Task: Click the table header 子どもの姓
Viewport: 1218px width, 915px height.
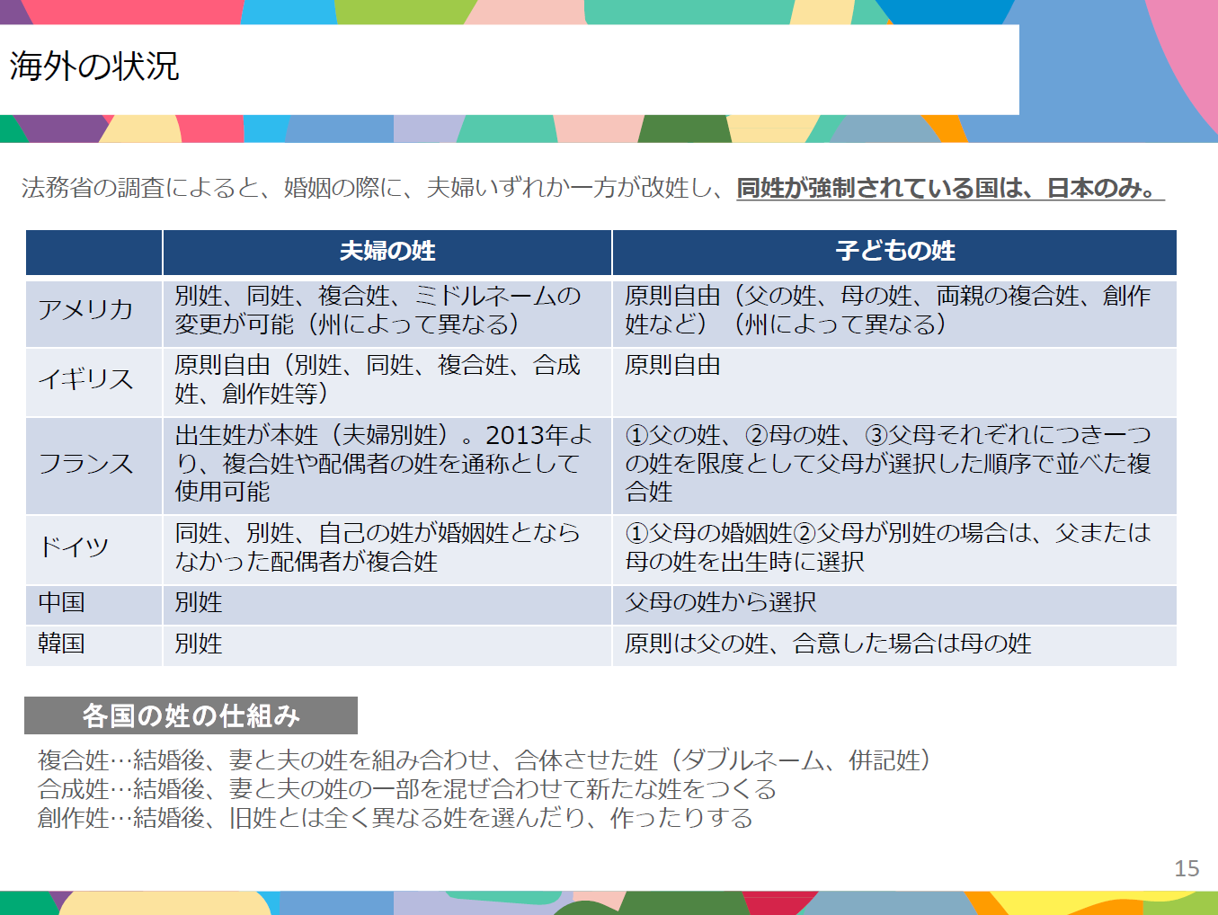Action: pyautogui.click(x=895, y=252)
